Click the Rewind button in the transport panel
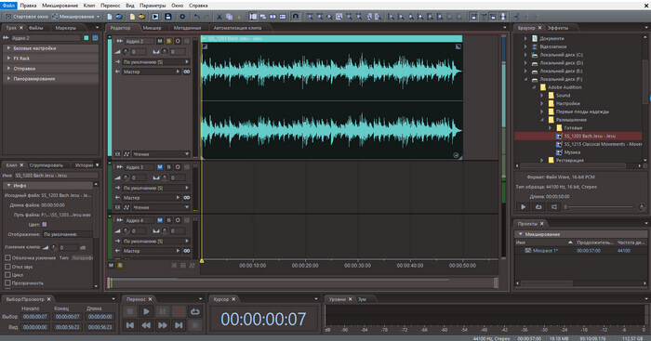The width and height of the screenshot is (651, 341). (x=146, y=325)
